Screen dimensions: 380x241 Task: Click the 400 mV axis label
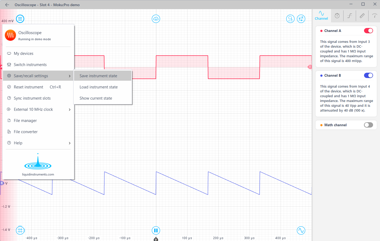7,21
